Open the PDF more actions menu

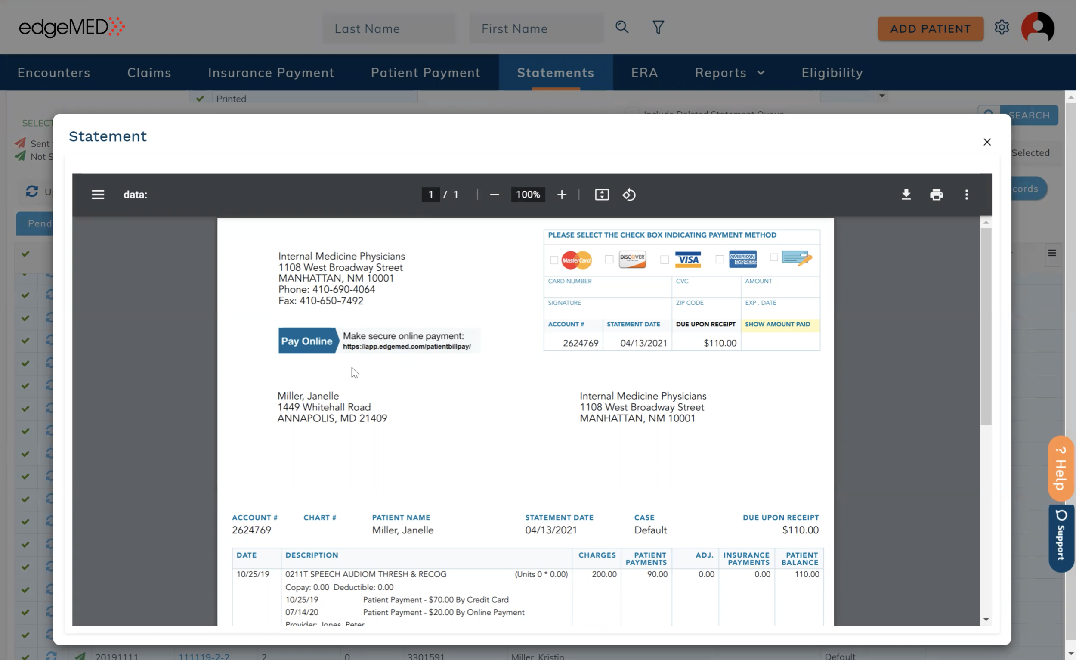pos(966,194)
